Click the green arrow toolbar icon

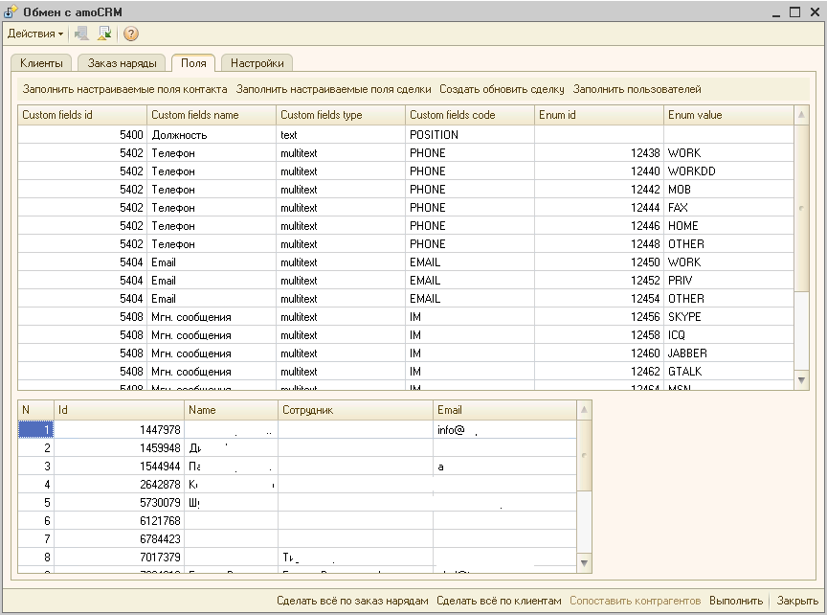(105, 34)
